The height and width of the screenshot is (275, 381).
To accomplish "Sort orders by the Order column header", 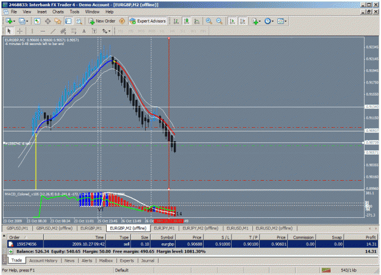I will point(25,237).
